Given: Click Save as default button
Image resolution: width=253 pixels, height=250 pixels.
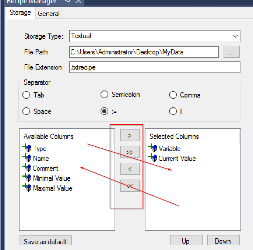Looking at the screenshot, I should [x=46, y=240].
